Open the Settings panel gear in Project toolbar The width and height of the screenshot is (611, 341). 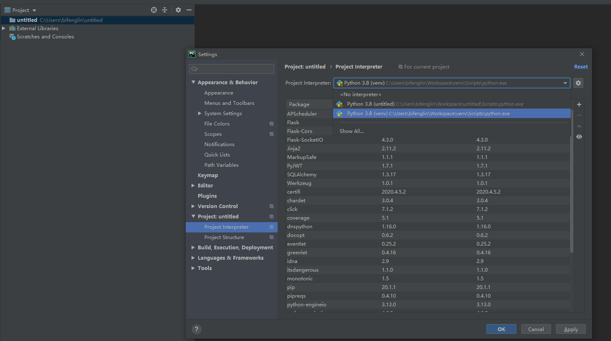[178, 10]
